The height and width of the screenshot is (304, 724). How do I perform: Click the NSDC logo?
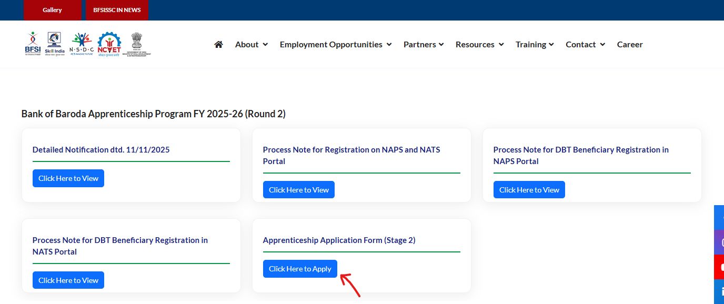(82, 44)
